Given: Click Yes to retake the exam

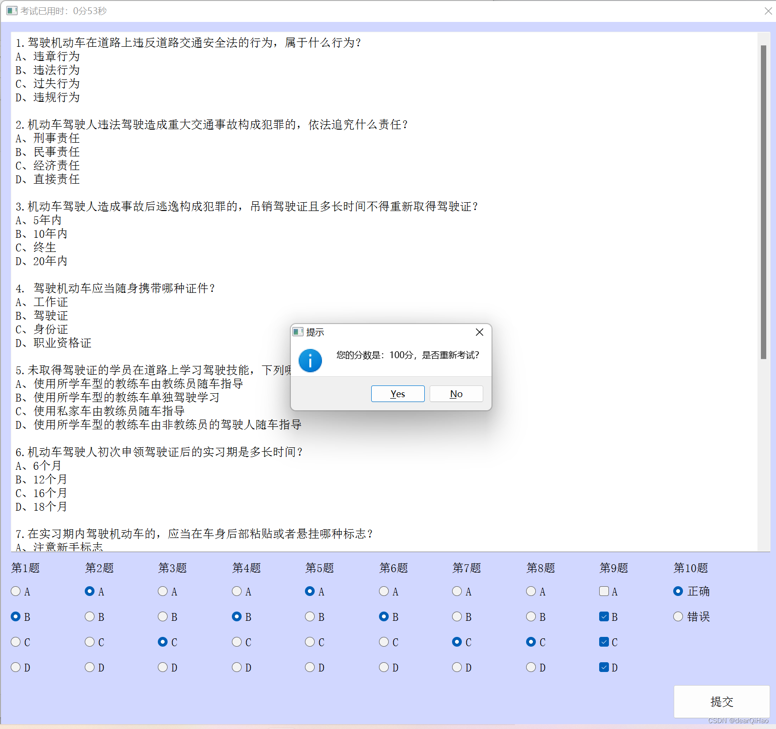Looking at the screenshot, I should point(397,394).
